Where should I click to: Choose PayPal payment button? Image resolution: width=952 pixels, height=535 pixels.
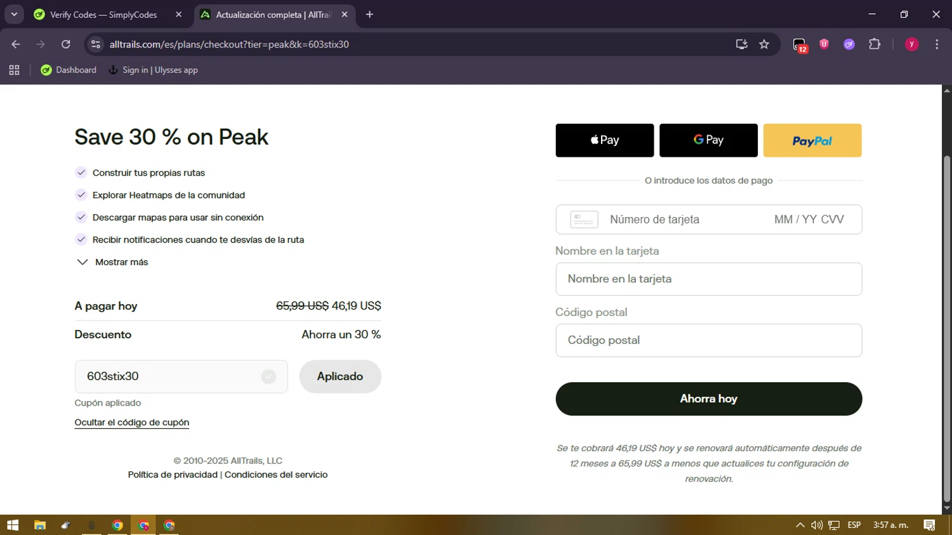[x=812, y=140]
